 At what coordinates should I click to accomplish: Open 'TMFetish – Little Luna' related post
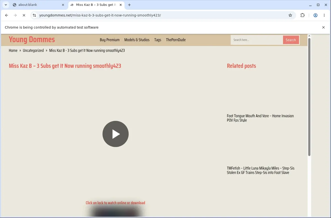click(x=260, y=170)
